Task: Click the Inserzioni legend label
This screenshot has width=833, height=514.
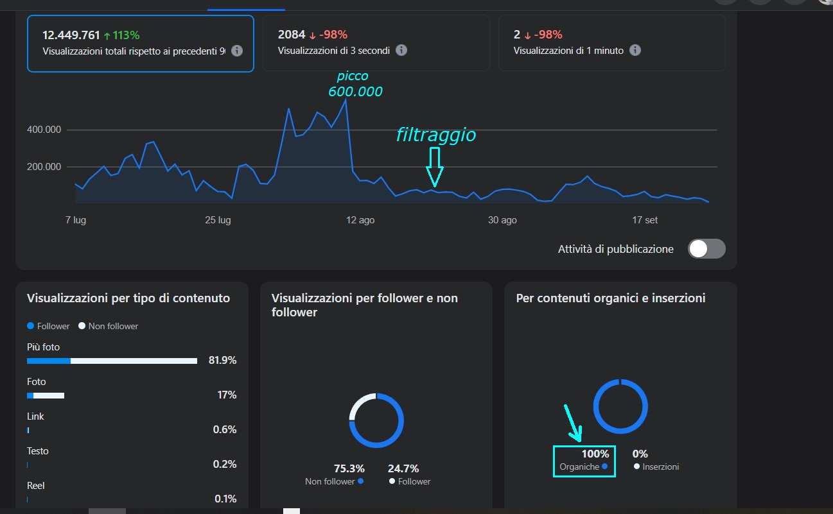Action: click(x=656, y=467)
